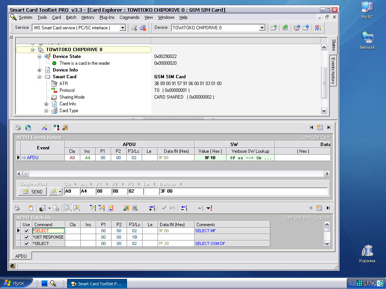Click the ATR icon in the card tree

pyautogui.click(x=54, y=84)
